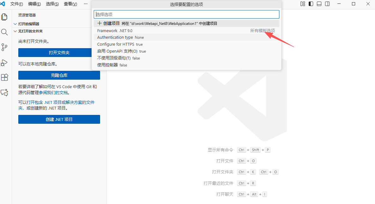Viewport: 375px width, 204px height.
Task: Open the Chat view in activity bar
Action: pyautogui.click(x=4, y=93)
